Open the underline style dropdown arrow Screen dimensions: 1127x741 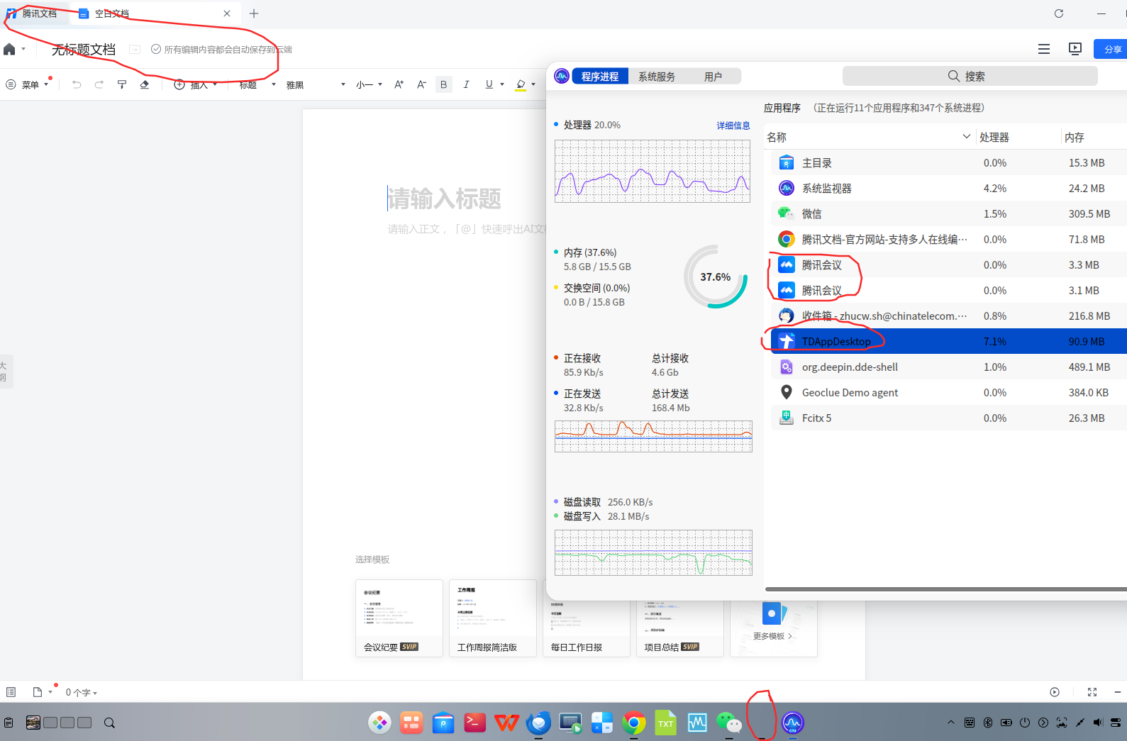coord(502,84)
